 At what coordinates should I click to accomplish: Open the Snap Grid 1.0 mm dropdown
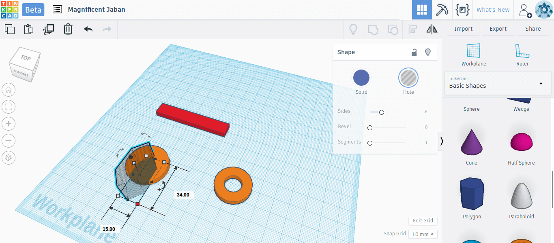click(x=423, y=234)
